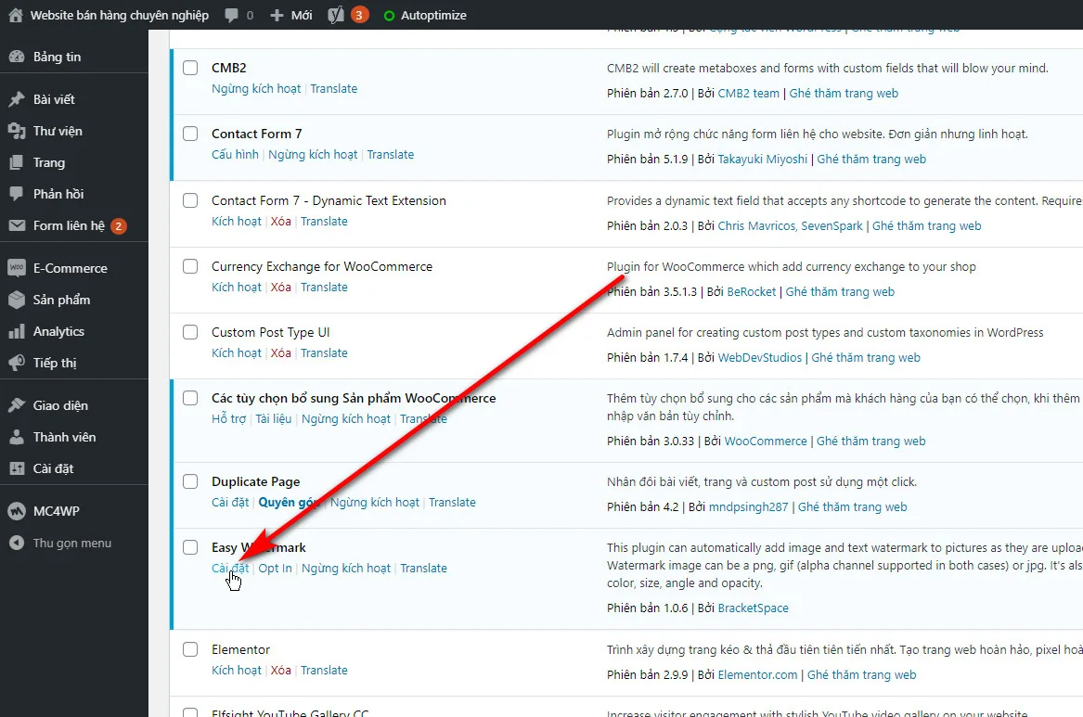
Task: Tick the Contact Form 7 checkbox
Action: [x=190, y=134]
